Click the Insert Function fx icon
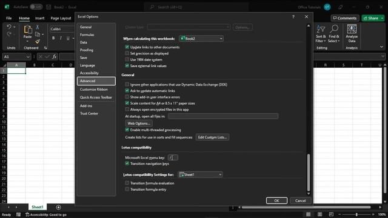Image resolution: width=388 pixels, height=218 pixels. click(x=54, y=56)
